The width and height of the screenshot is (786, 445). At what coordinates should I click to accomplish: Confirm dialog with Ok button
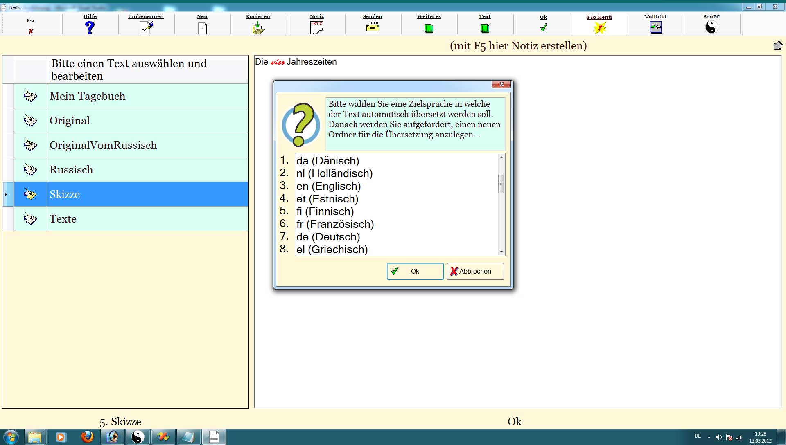click(x=415, y=271)
